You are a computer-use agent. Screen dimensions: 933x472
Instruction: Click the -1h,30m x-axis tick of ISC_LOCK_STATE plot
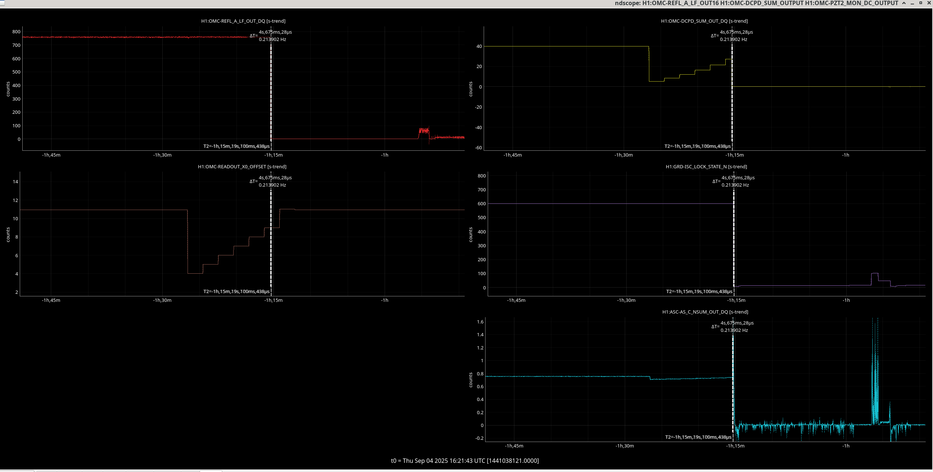tap(626, 300)
